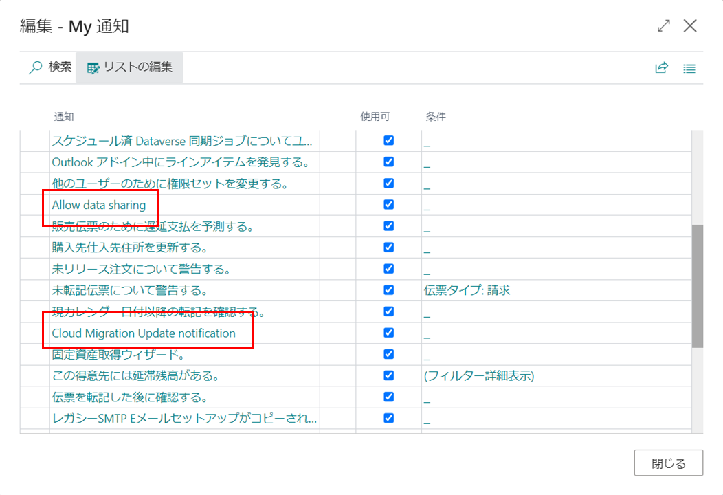Click the 通知 column header
The height and width of the screenshot is (495, 723).
tap(64, 117)
